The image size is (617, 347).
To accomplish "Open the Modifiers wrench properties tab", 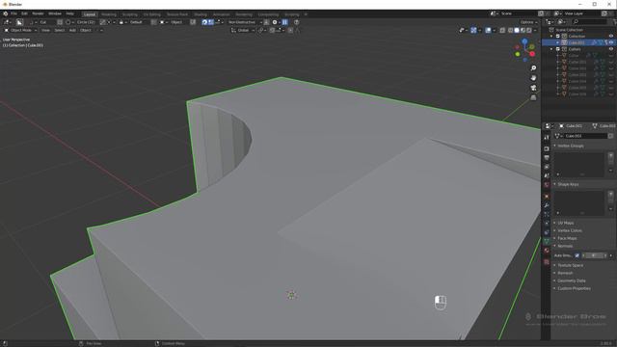I will 547,205.
